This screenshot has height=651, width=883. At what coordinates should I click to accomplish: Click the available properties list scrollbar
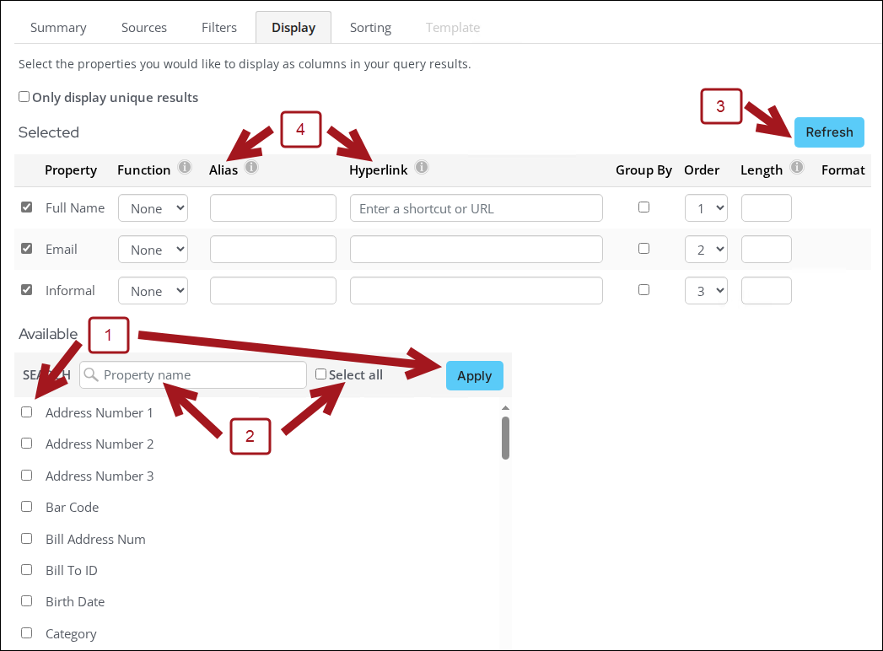(x=505, y=438)
